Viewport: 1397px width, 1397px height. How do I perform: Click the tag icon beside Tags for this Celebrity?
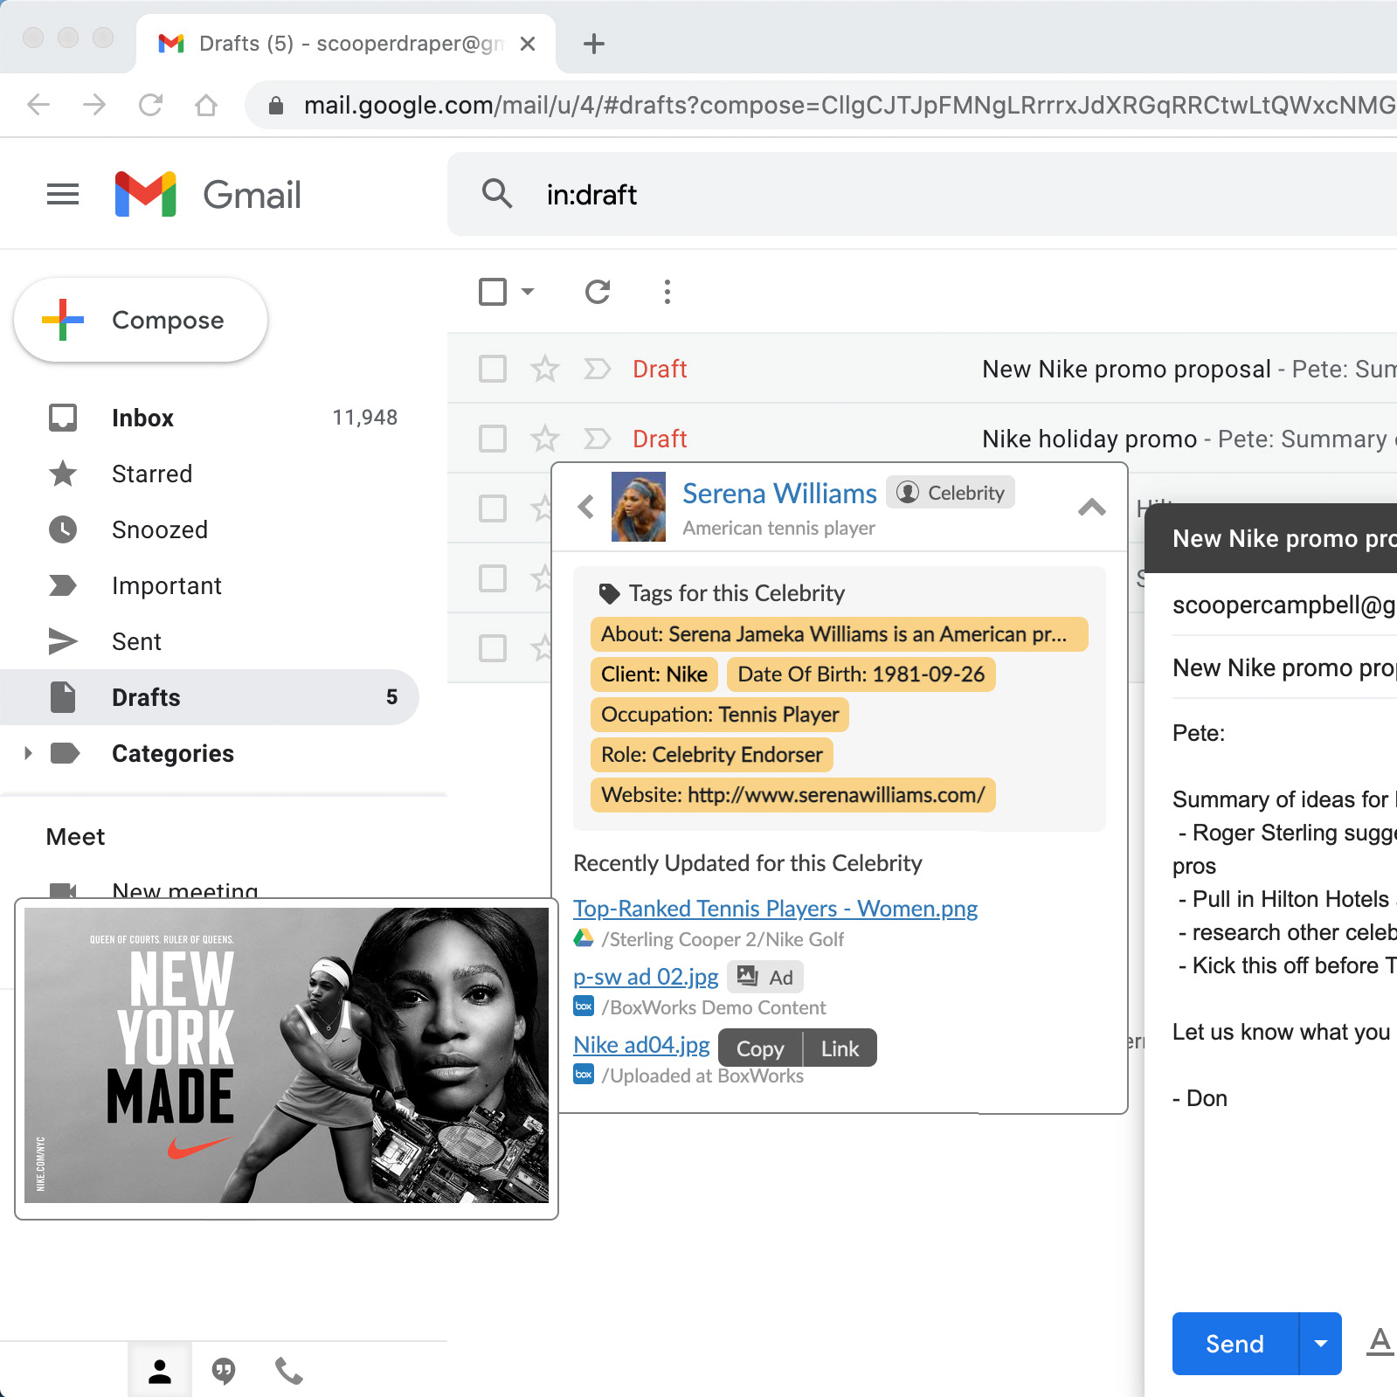(x=609, y=594)
